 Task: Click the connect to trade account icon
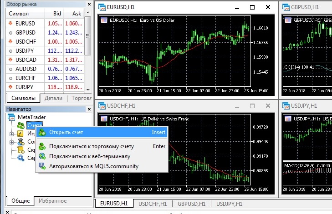[x=42, y=146]
